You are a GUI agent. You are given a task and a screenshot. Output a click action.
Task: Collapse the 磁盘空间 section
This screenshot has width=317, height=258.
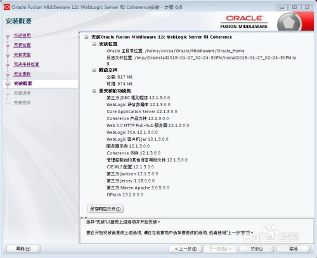(94, 70)
